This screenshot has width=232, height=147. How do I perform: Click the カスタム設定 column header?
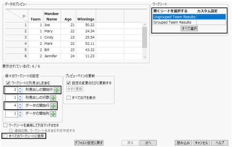[207, 11]
